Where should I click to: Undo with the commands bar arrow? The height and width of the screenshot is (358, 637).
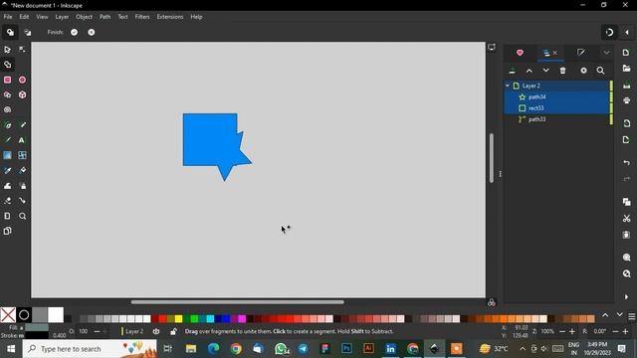[x=626, y=162]
